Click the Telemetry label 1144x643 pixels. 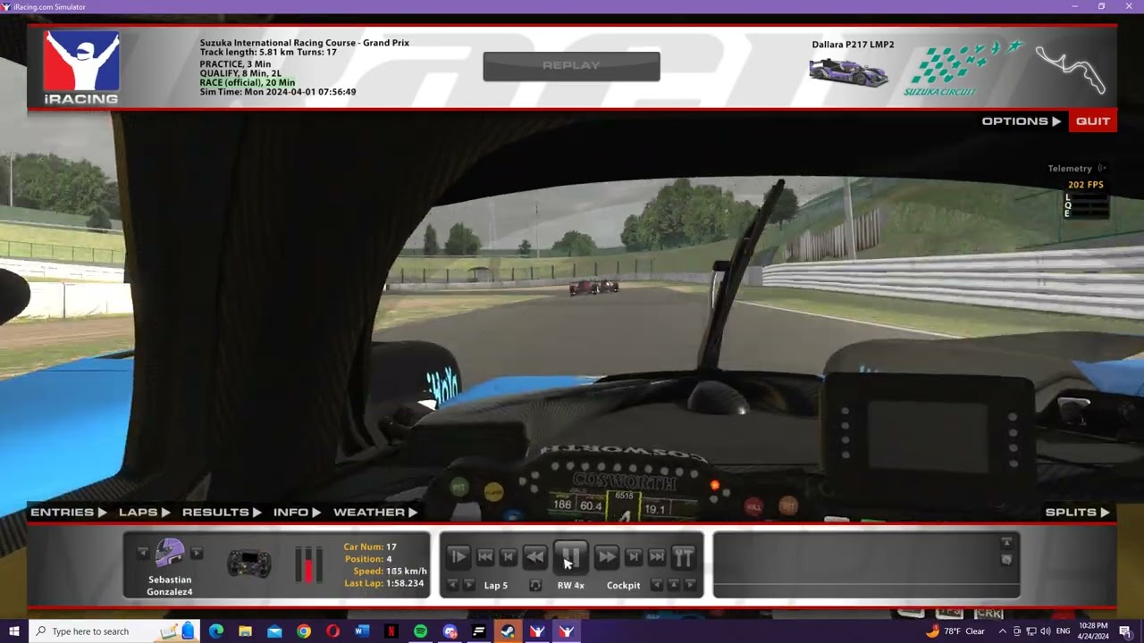click(x=1070, y=169)
